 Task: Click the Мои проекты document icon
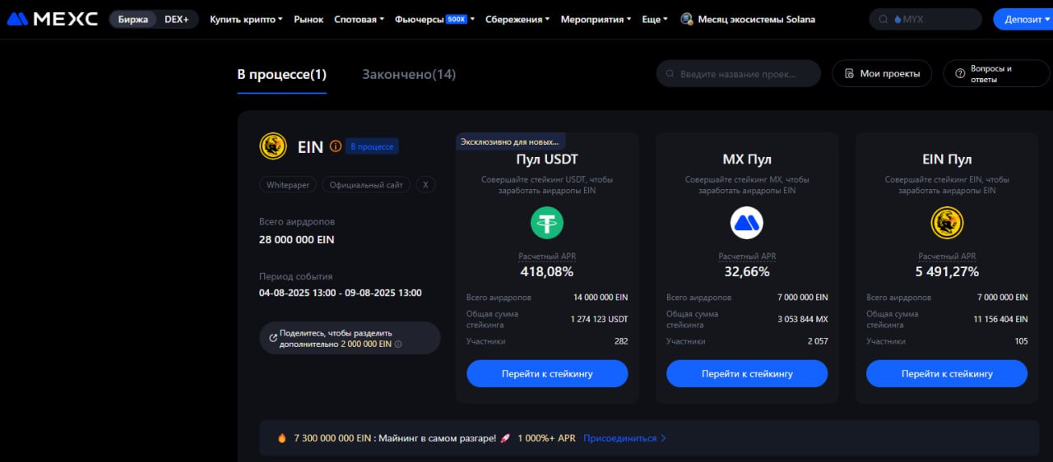click(849, 74)
